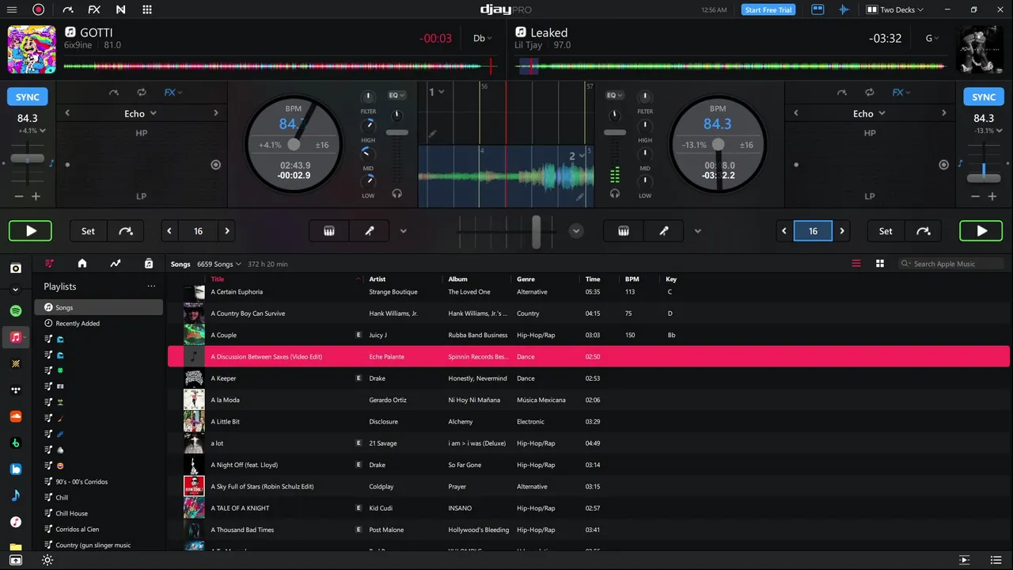Image resolution: width=1013 pixels, height=570 pixels.
Task: Switch library to grid view
Action: click(879, 264)
